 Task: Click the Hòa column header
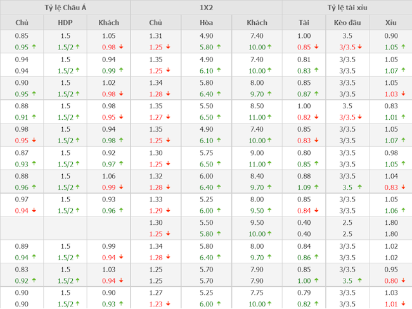pyautogui.click(x=205, y=23)
